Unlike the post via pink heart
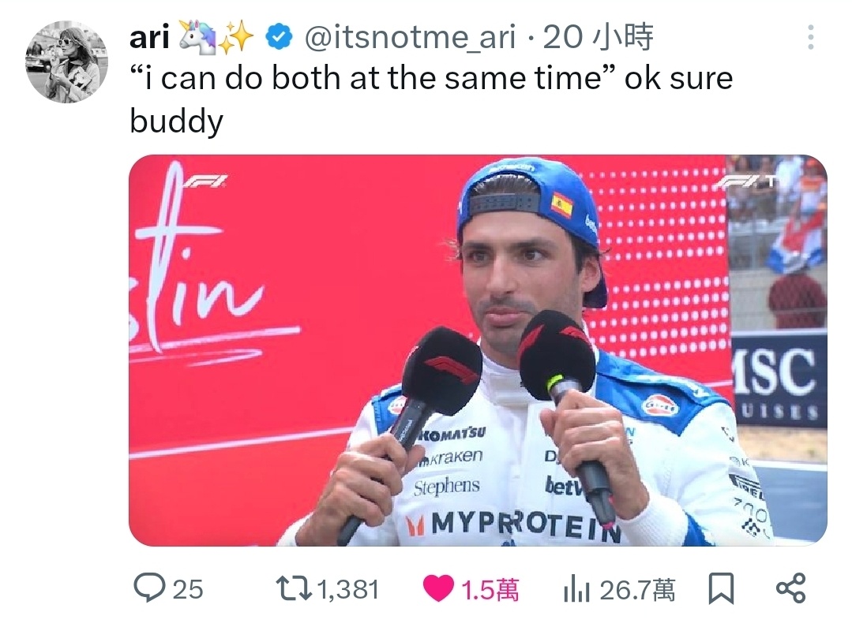 pos(438,588)
